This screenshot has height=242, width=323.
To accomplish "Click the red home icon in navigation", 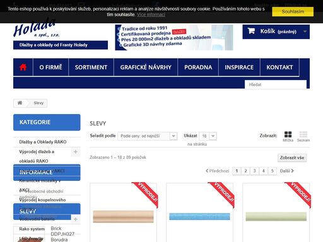I will tap(23, 67).
